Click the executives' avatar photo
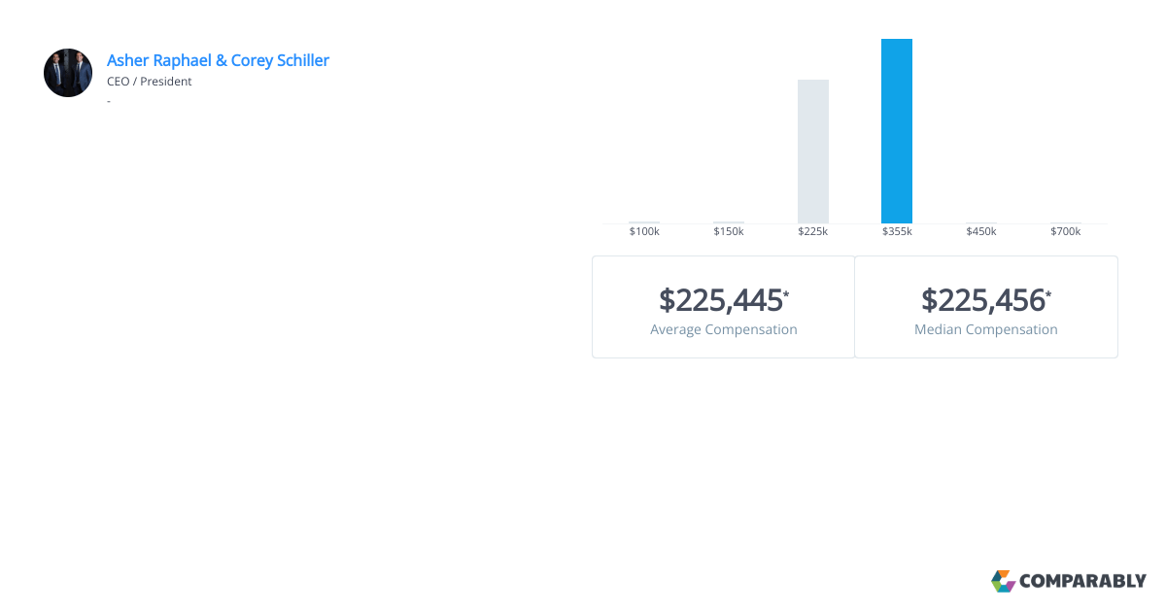The width and height of the screenshot is (1166, 612). point(68,73)
